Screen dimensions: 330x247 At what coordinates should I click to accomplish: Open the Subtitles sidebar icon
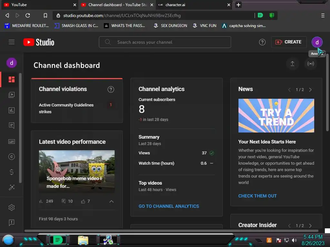click(x=12, y=142)
